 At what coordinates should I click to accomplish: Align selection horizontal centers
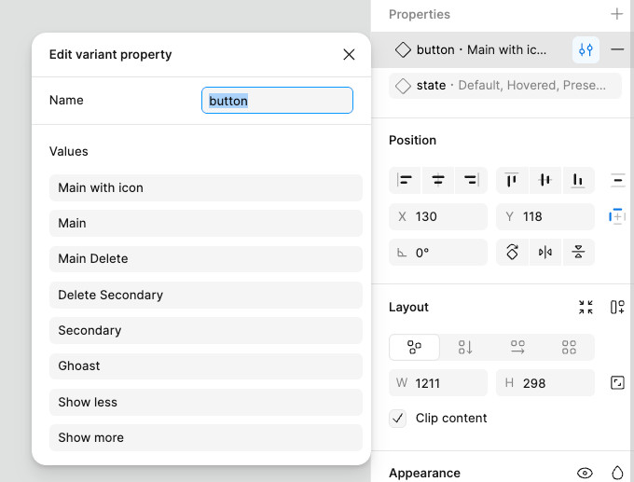click(x=437, y=180)
